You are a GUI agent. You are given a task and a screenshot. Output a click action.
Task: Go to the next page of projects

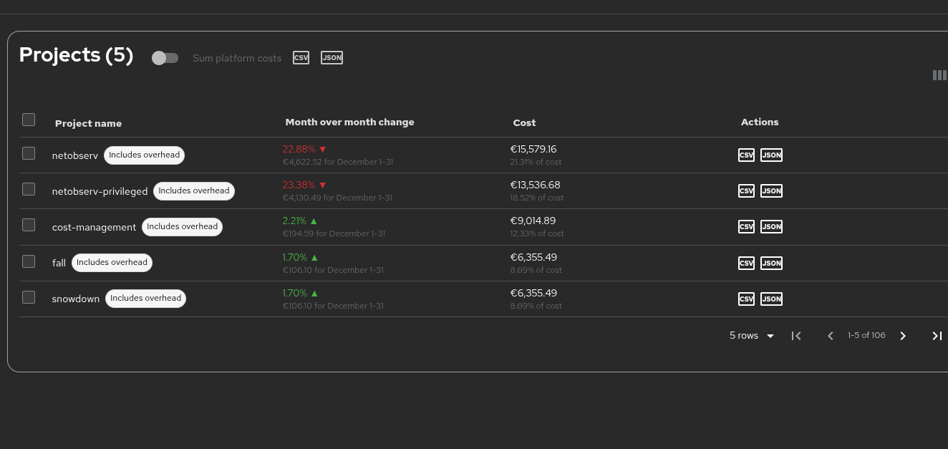click(x=903, y=336)
